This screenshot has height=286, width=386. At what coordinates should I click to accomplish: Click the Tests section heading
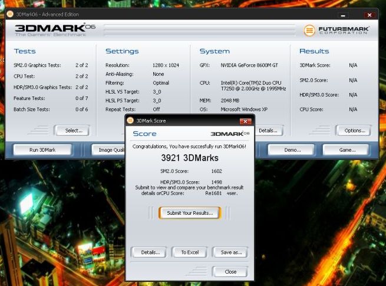tap(25, 51)
